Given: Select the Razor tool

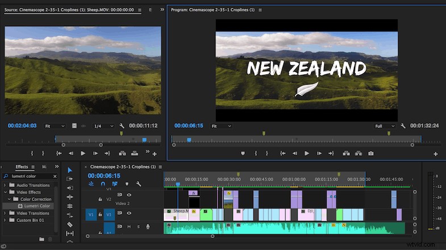Looking at the screenshot, I should pos(70,224).
